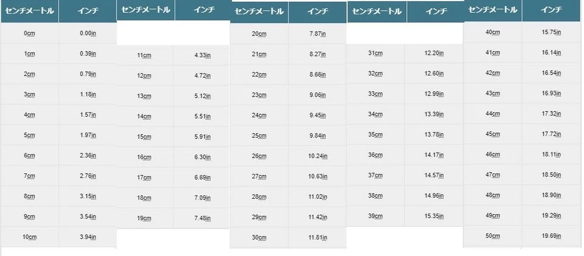This screenshot has height=256, width=584.
Task: Select the 3.94in cell
Action: (88, 237)
